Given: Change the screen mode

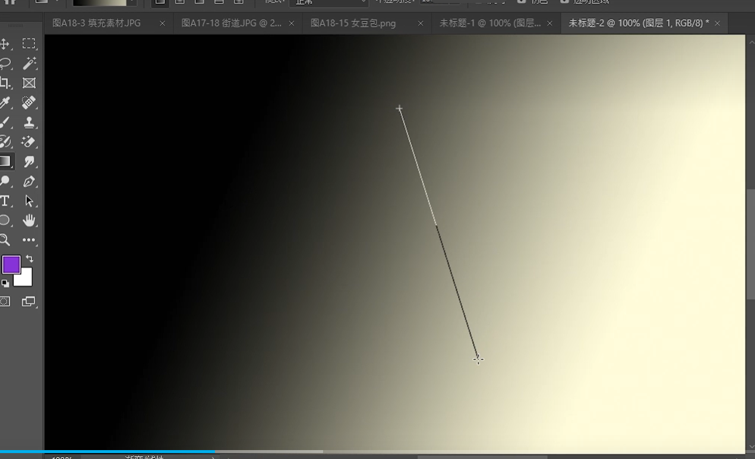Looking at the screenshot, I should 29,301.
